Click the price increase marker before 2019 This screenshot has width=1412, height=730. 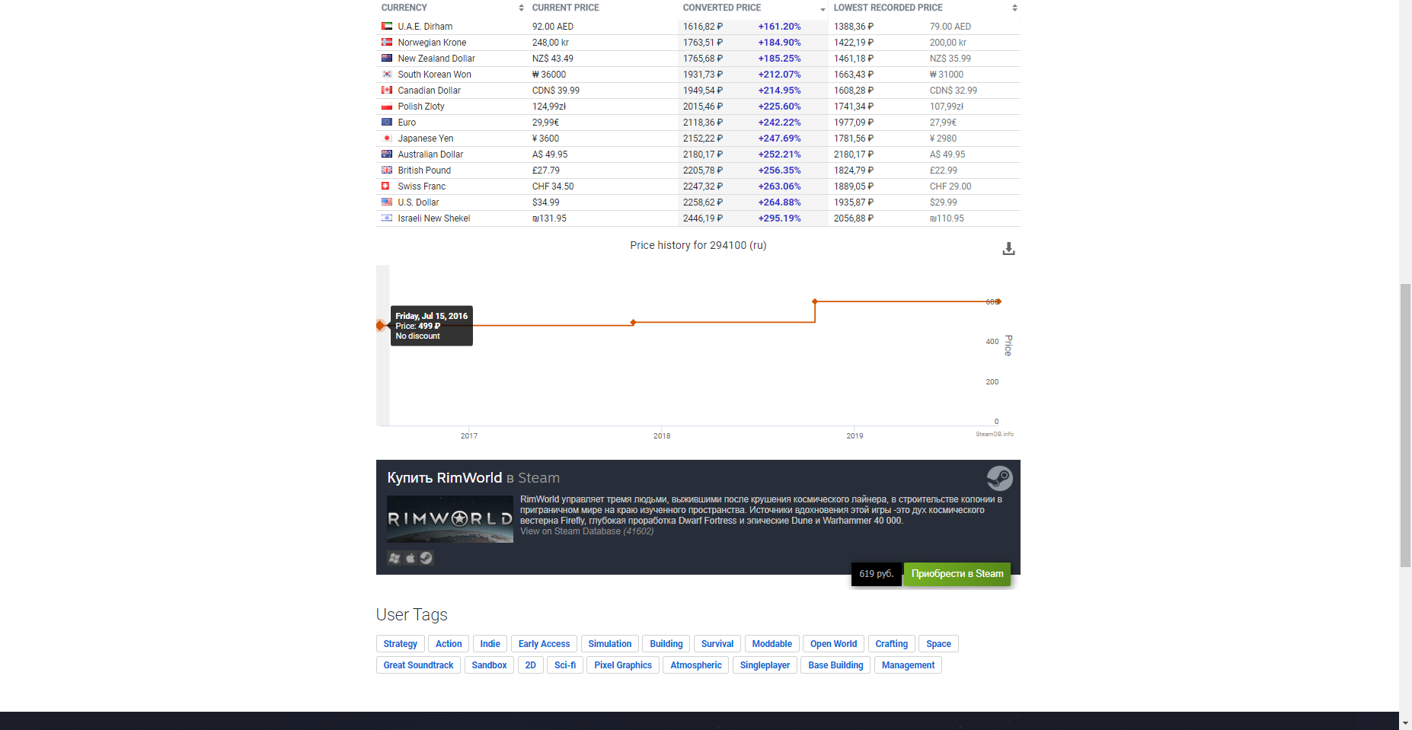tap(815, 301)
